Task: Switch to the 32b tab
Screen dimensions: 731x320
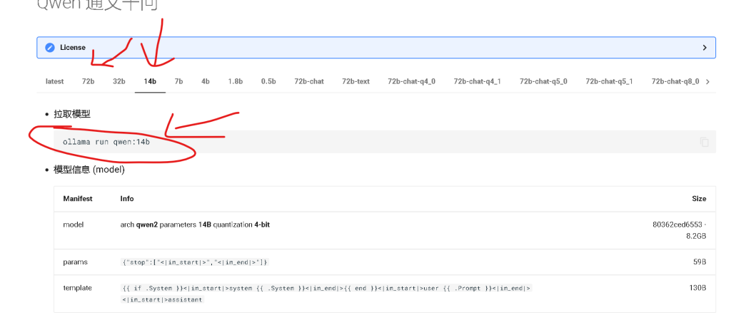Action: (119, 81)
